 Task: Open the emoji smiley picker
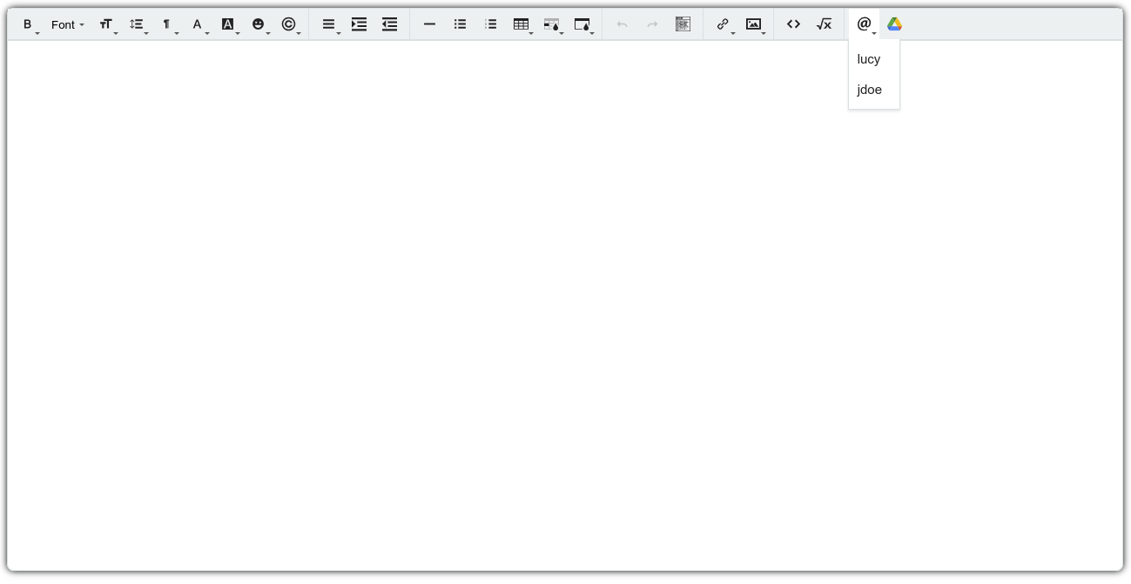[259, 24]
